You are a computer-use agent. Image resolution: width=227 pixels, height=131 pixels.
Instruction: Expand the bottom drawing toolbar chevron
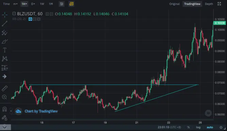(x=5, y=127)
